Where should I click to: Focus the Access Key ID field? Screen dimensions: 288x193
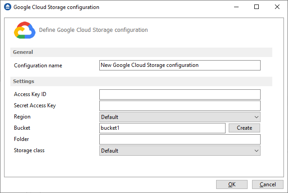[x=180, y=95]
